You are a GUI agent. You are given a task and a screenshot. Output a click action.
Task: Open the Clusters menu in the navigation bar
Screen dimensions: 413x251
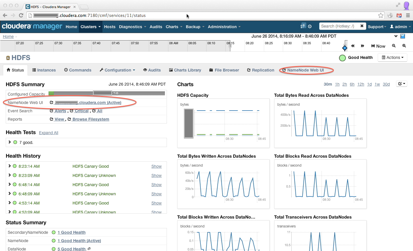click(x=91, y=27)
